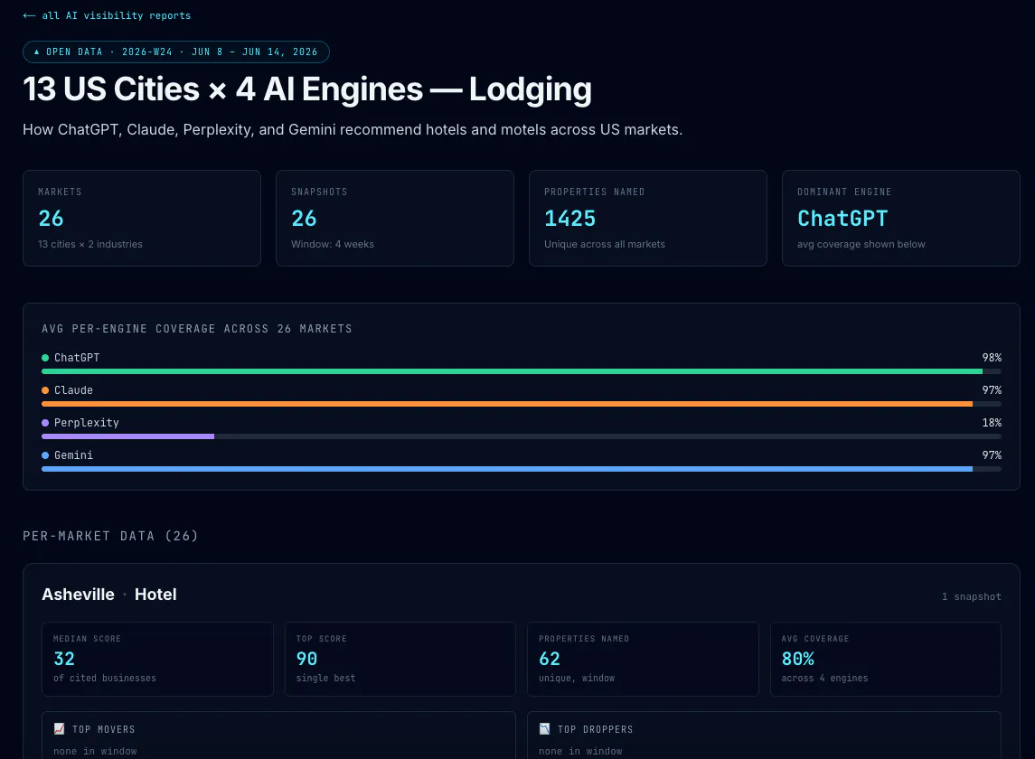
Task: Click '13 cities × 2 industries' caption
Action: [90, 244]
